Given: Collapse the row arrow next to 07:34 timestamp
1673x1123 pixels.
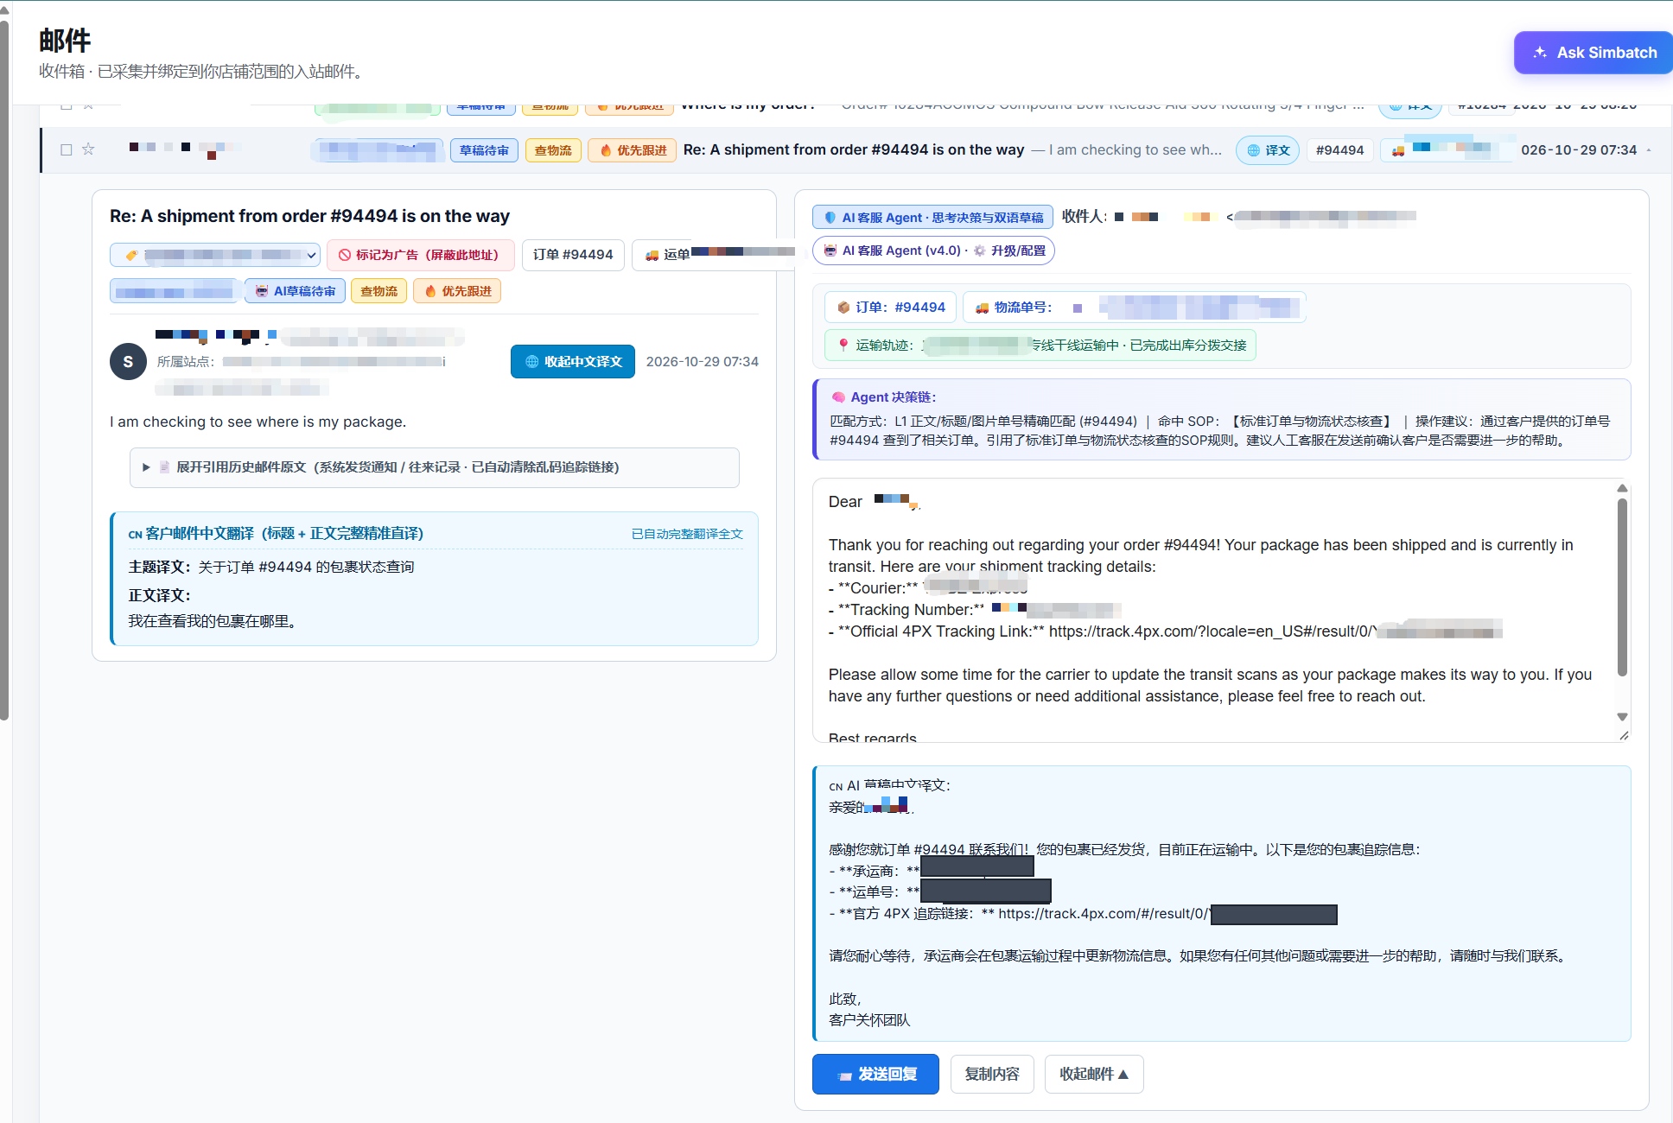Looking at the screenshot, I should (x=1649, y=150).
